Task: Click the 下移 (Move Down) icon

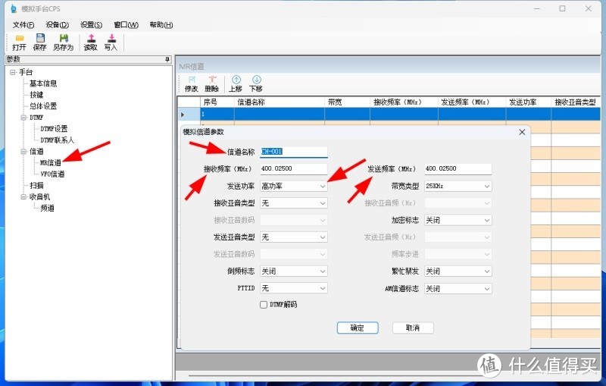Action: (256, 83)
